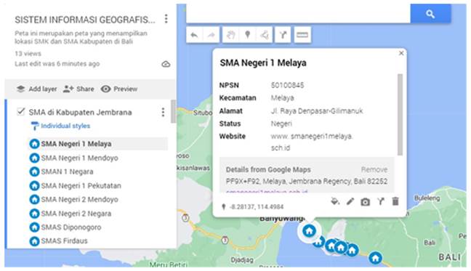
Task: Select SMAS Diponogoro in layer list
Action: pyautogui.click(x=71, y=227)
